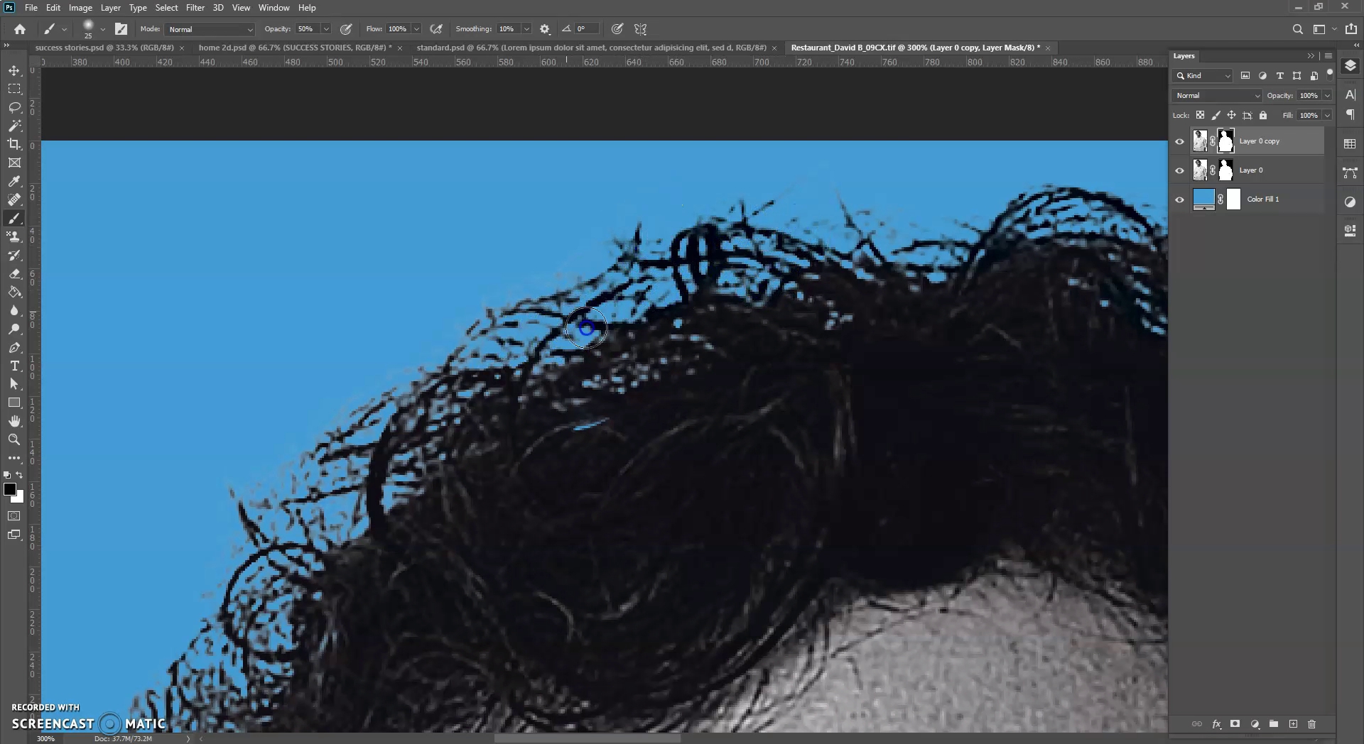1364x744 pixels.
Task: Switch to the success stories.psd tab
Action: coord(104,48)
